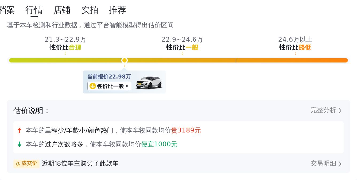Click the yellow down-arrow icon beside 性价比一般
The height and width of the screenshot is (180, 357).
pyautogui.click(x=93, y=86)
